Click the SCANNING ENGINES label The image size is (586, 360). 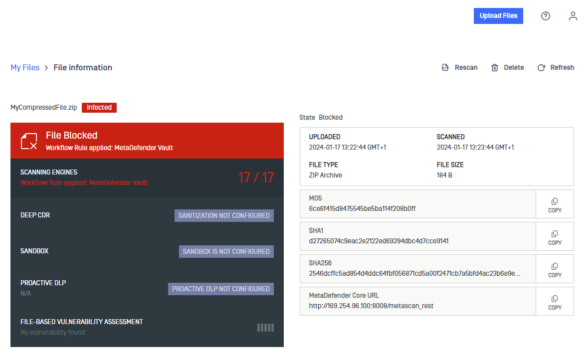click(x=48, y=173)
